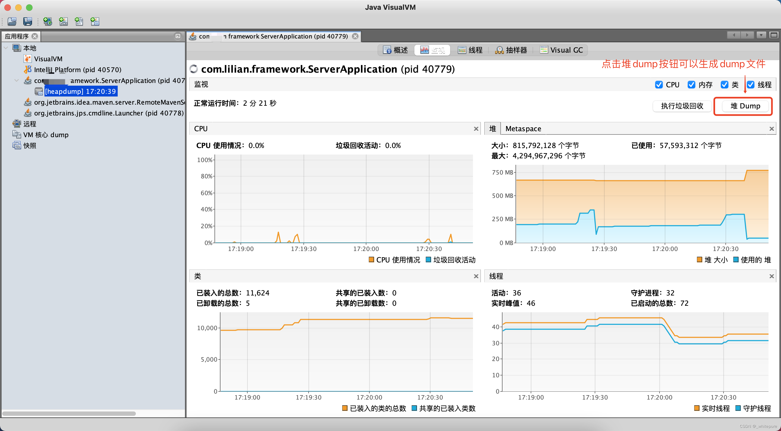The width and height of the screenshot is (781, 431).
Task: Switch to the 抽样器 tab
Action: coord(511,50)
